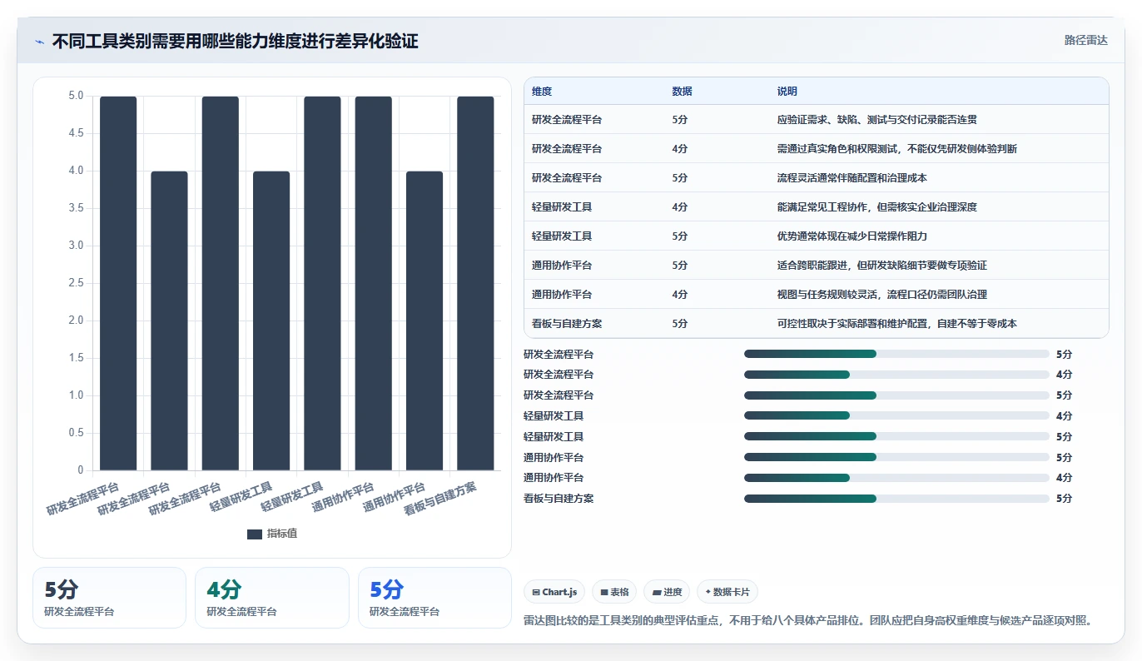Click the 轻量研发工具 progress bar showing 5分
The height and width of the screenshot is (661, 1142).
896,436
